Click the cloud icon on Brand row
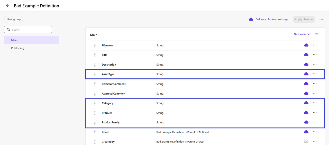Screen dimensions: 329x145 306,132
